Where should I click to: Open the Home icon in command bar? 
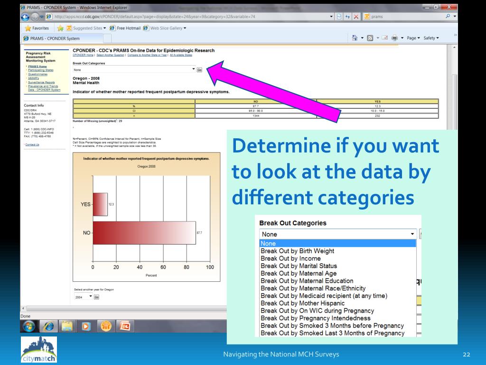click(355, 38)
